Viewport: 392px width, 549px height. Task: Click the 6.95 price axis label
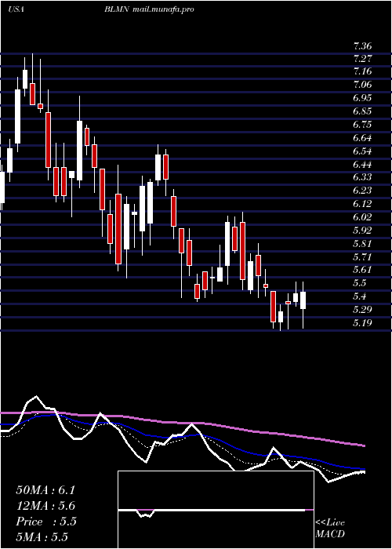pyautogui.click(x=362, y=98)
